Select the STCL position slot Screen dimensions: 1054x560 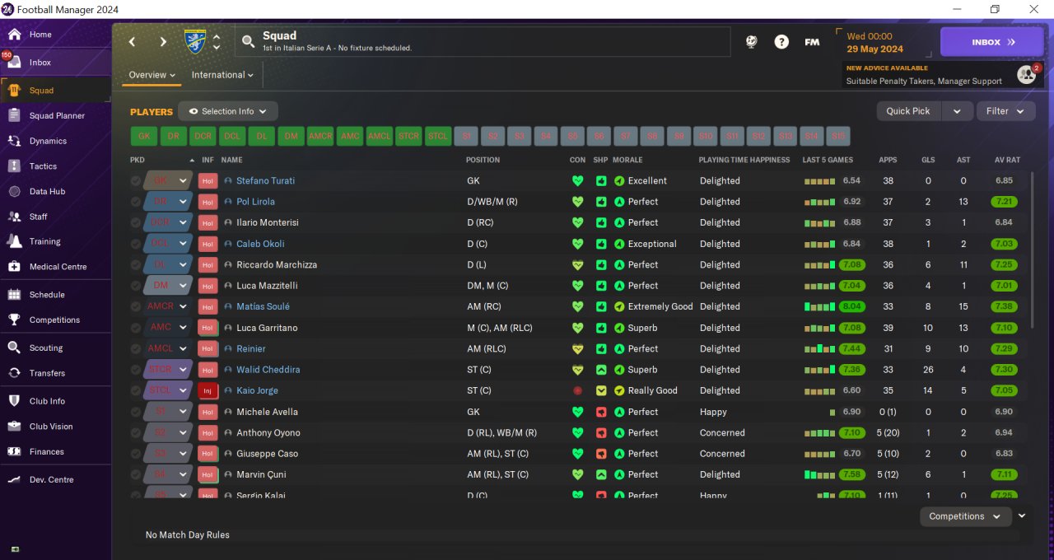point(438,136)
